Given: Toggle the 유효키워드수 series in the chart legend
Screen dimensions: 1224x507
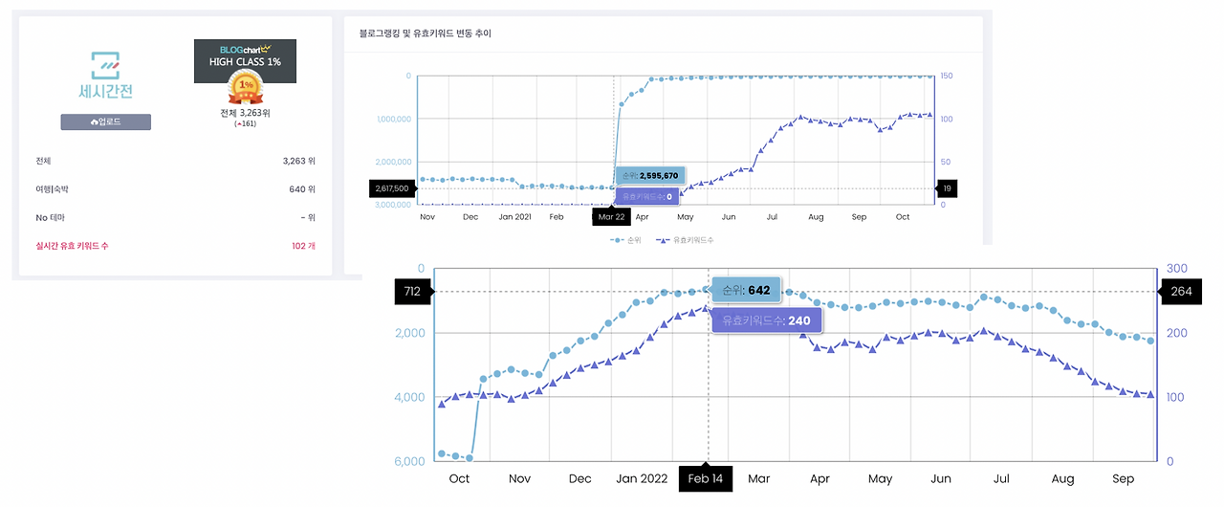Looking at the screenshot, I should pyautogui.click(x=685, y=240).
